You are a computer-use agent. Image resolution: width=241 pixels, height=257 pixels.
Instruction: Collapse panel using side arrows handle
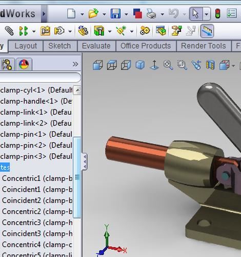click(x=85, y=161)
